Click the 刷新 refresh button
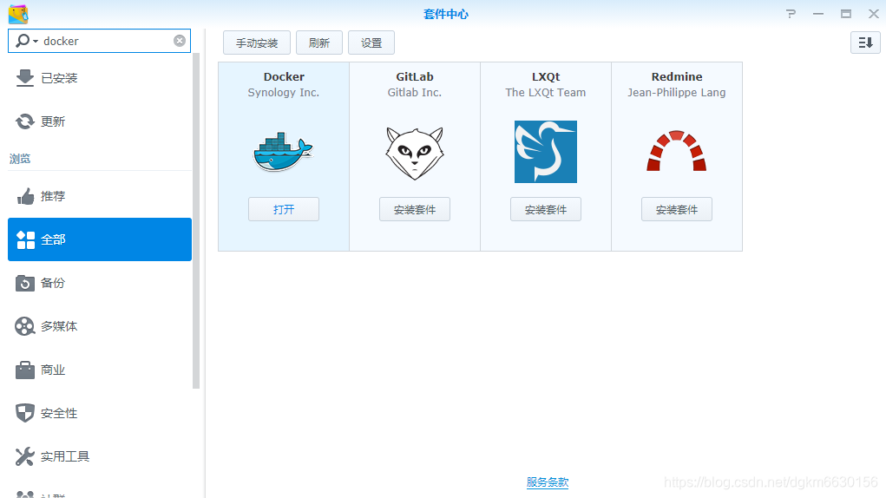This screenshot has width=886, height=498. pos(319,43)
